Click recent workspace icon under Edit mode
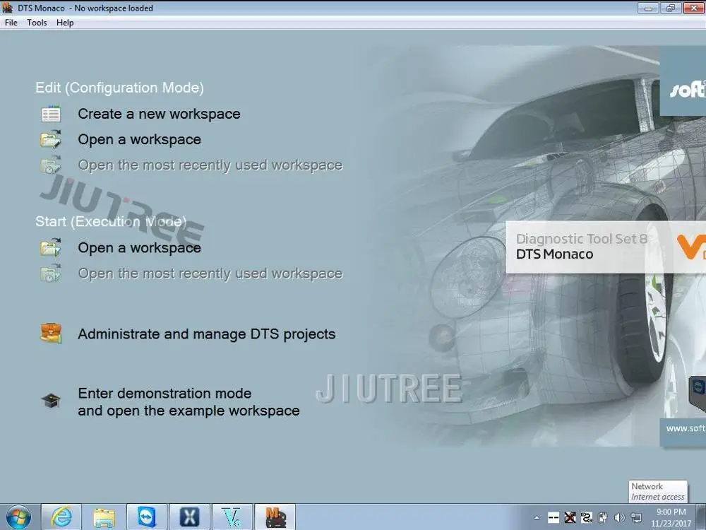Viewport: 706px width, 530px height. 51,165
